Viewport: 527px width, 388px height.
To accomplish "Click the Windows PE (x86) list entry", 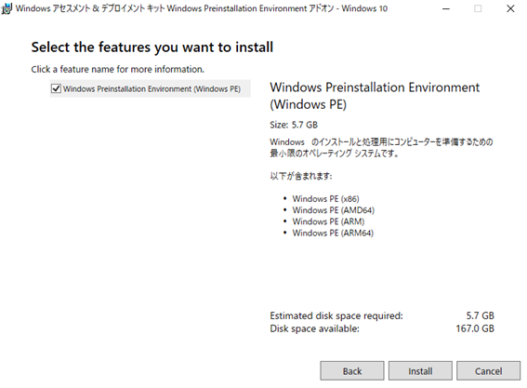I will point(325,199).
